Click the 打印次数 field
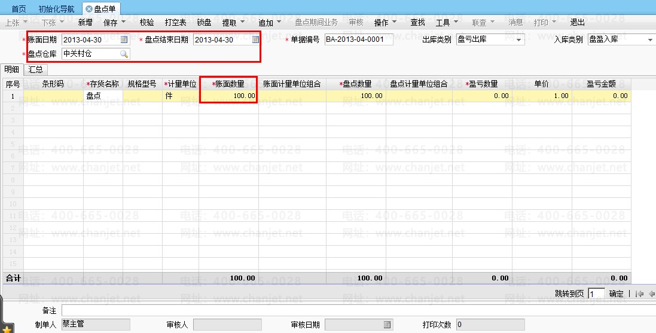Screen dimensions: 656x333 (x=490, y=325)
